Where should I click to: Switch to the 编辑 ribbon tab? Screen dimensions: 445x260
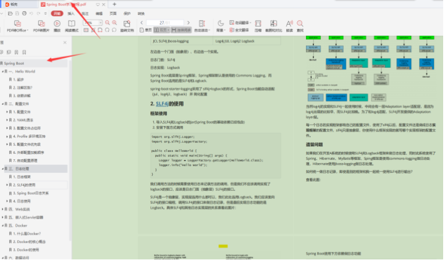[99, 14]
